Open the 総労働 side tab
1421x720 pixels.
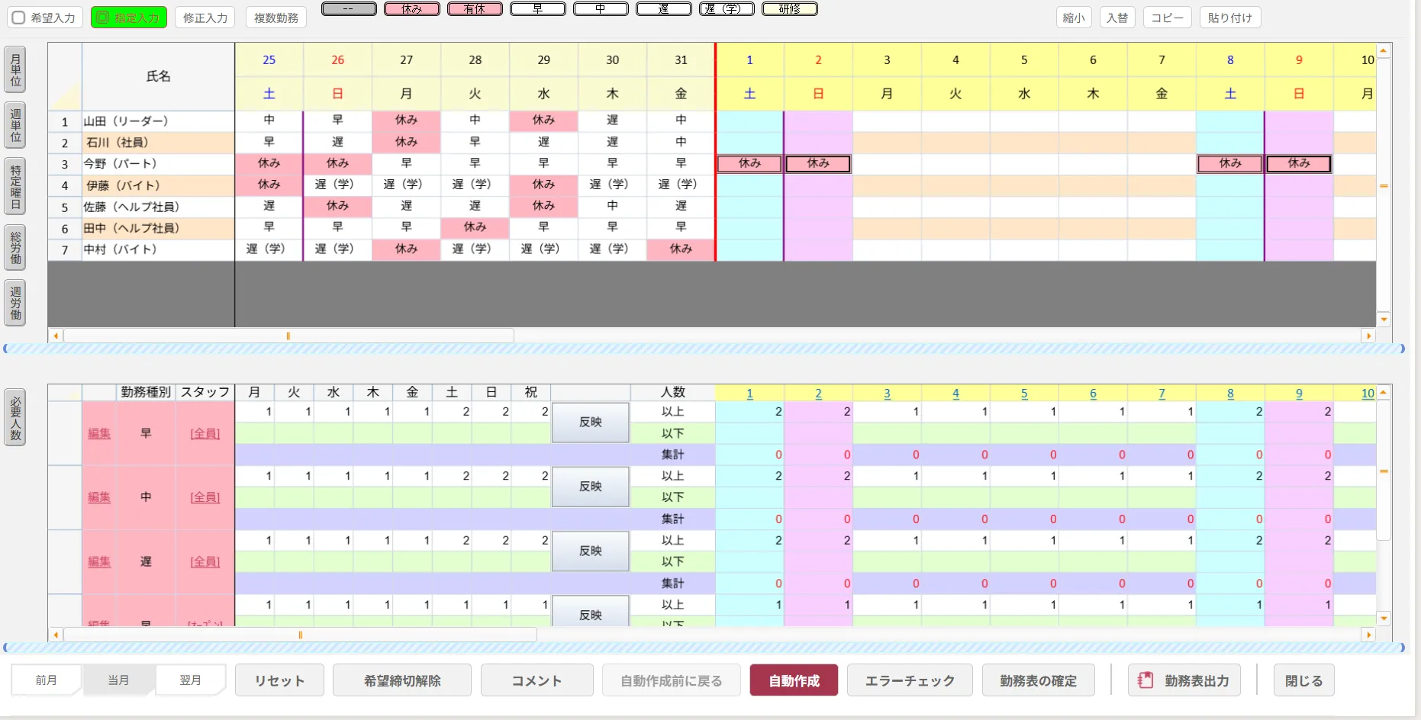pyautogui.click(x=15, y=248)
